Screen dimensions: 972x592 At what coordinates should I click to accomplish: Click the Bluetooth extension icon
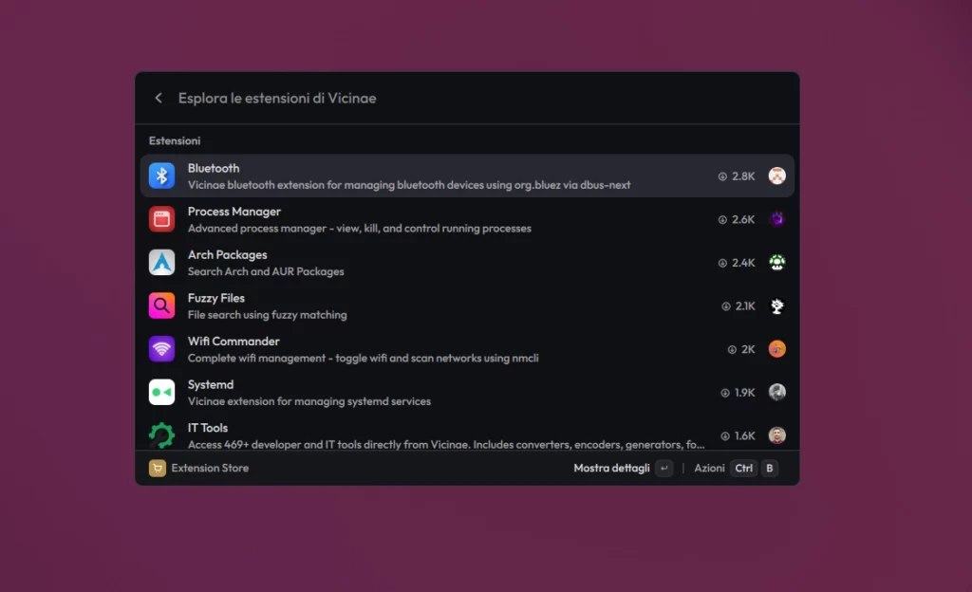[161, 176]
